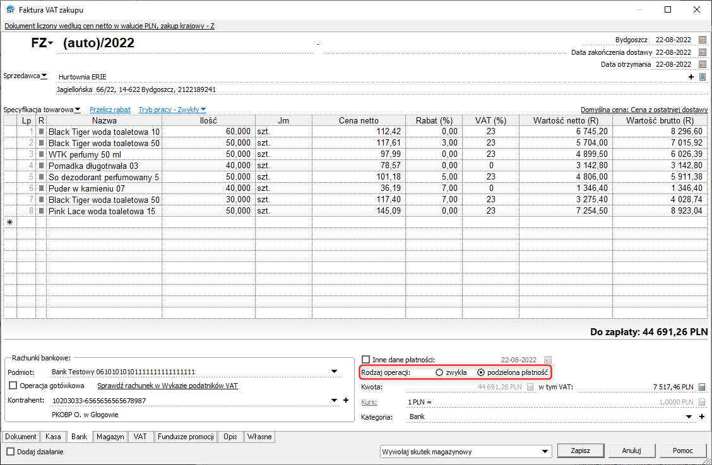Add new Kategoria with plus icon
Screen dimensions: 712x465
click(702, 416)
